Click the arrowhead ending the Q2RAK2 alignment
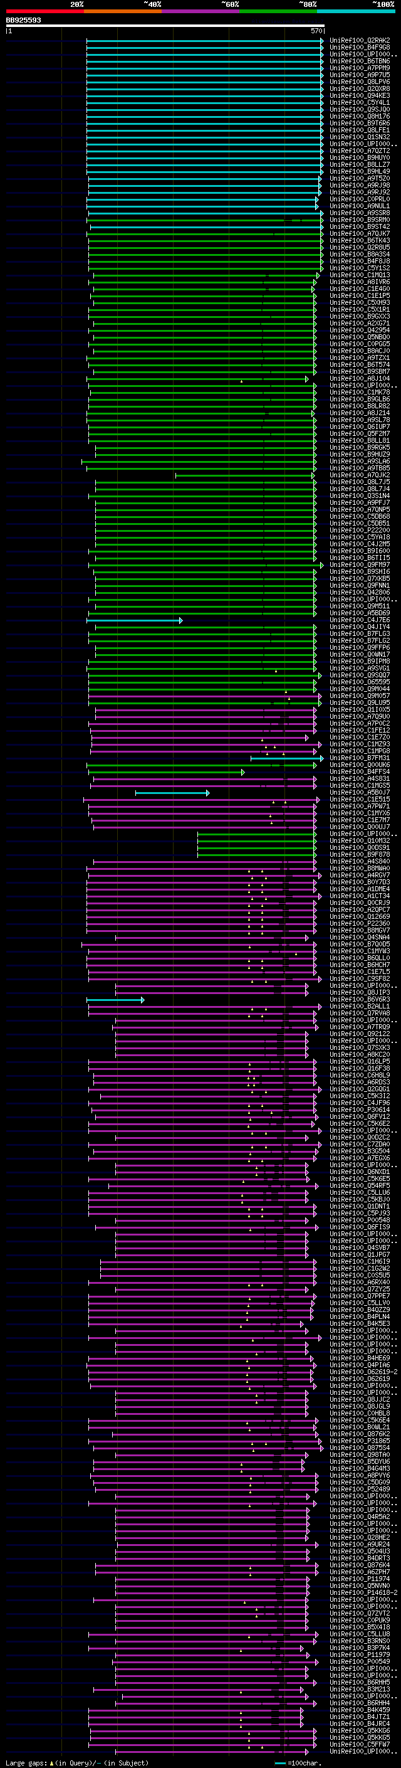401x1768 pixels. click(x=322, y=41)
